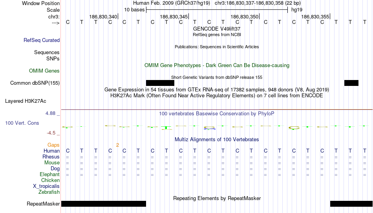This screenshot has height=213, width=373.
Task: Select the Rhesus alignment row label
Action: click(x=51, y=157)
